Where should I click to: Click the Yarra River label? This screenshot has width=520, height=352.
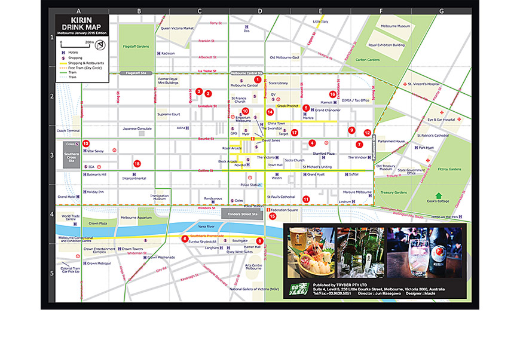206,226
